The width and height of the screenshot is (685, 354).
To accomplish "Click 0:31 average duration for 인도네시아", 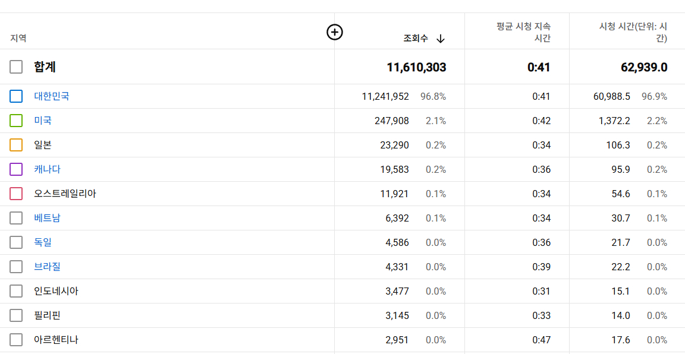I will 542,291.
